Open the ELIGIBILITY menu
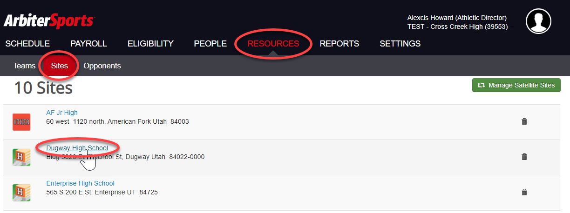Viewport: 570px width, 213px height. pyautogui.click(x=150, y=44)
